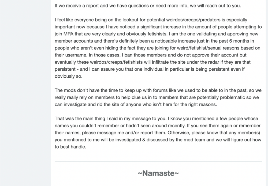Click the ~Namaste~ signature text
The width and height of the screenshot is (268, 186).
click(x=158, y=173)
